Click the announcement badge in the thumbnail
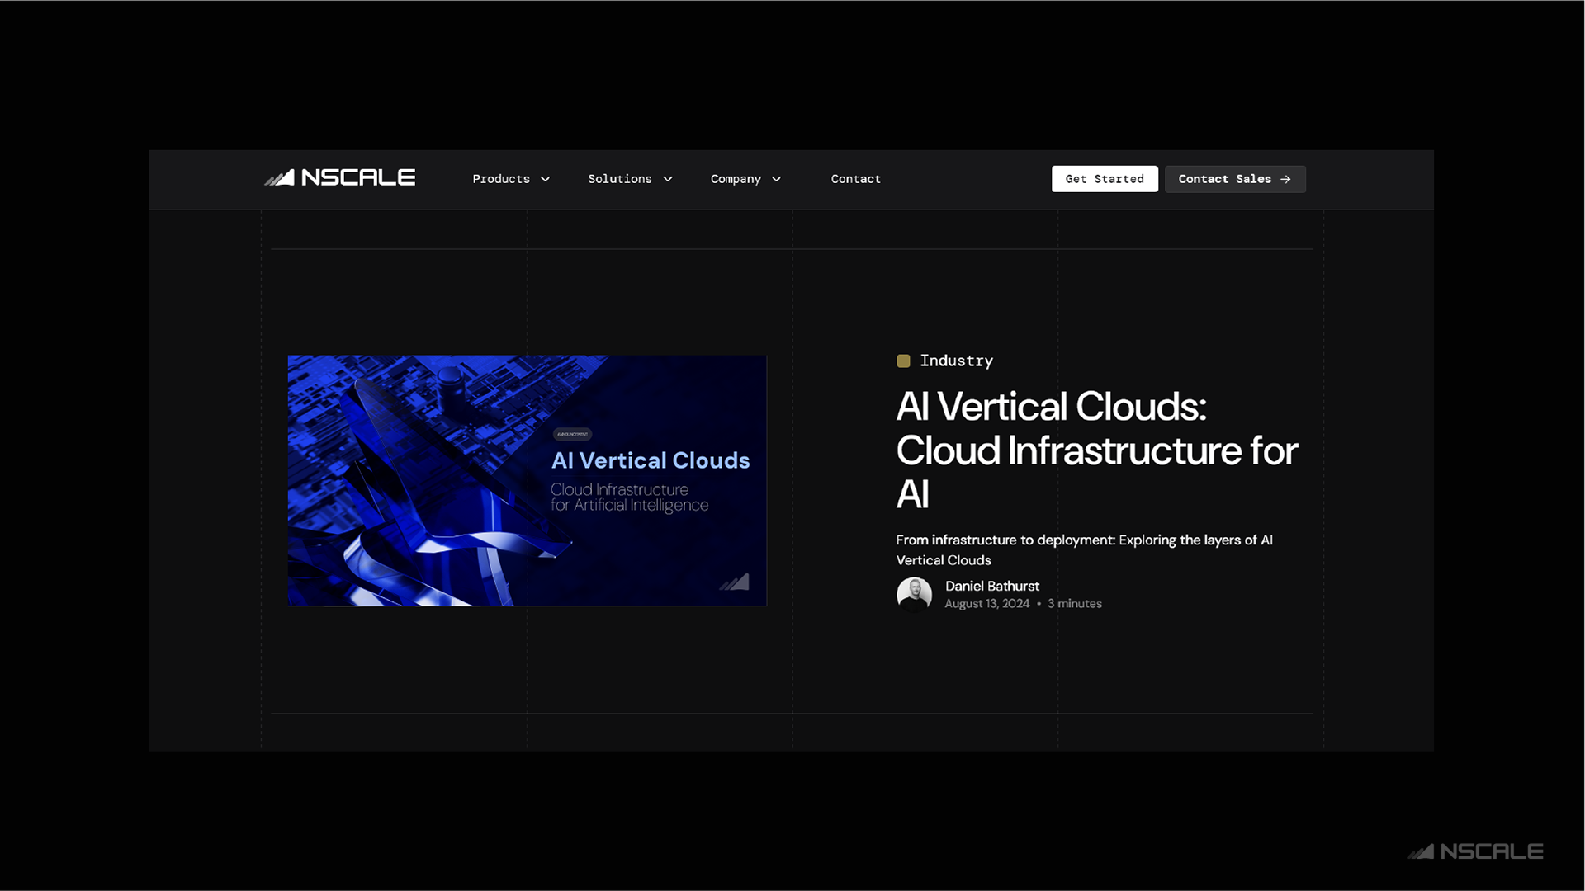The height and width of the screenshot is (891, 1585). pyautogui.click(x=572, y=434)
